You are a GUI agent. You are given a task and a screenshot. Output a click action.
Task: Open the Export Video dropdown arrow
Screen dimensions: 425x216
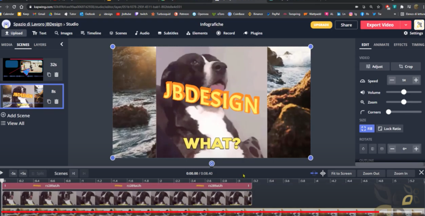(x=406, y=25)
